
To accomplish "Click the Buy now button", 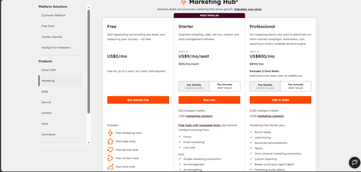I will [209, 100].
